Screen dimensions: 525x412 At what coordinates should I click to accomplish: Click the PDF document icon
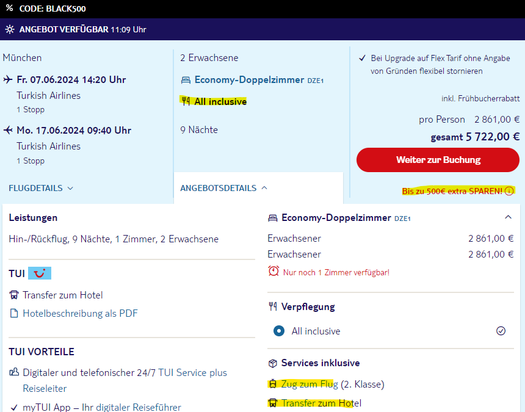[14, 313]
